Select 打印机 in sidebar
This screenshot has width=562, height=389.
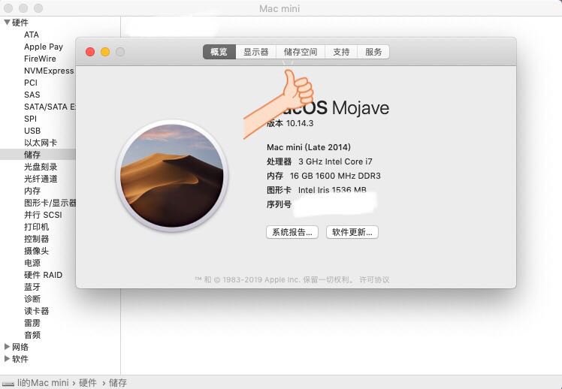tap(37, 227)
